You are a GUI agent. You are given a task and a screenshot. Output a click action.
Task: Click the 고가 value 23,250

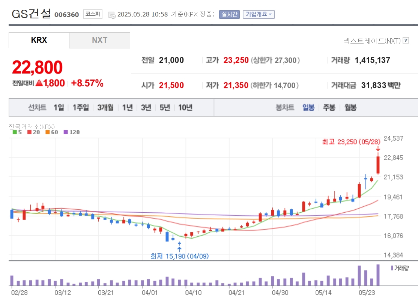236,60
